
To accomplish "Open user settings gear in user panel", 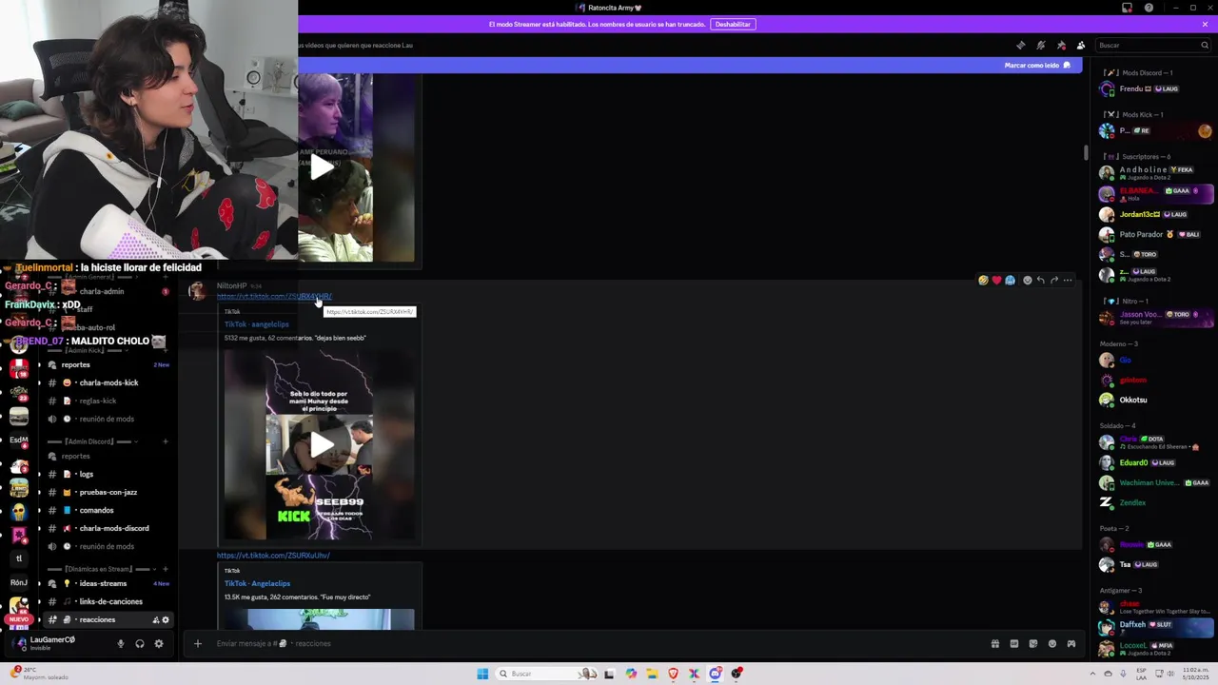I will [159, 644].
